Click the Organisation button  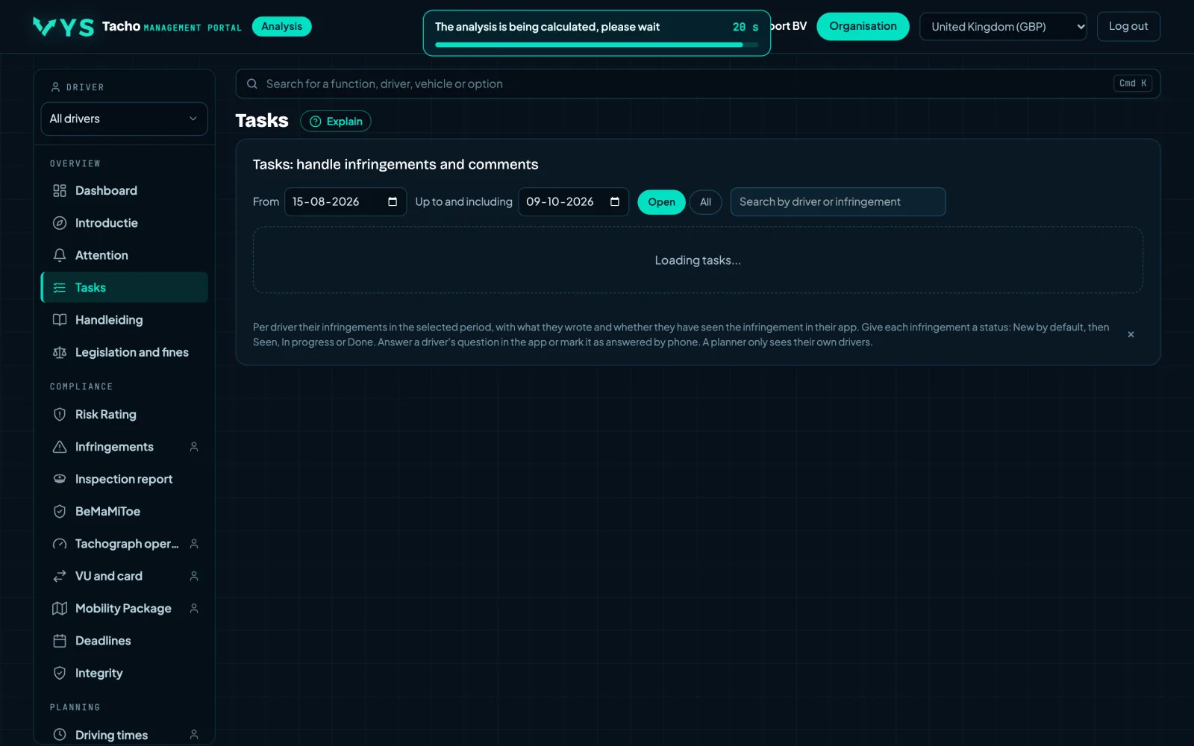(863, 26)
